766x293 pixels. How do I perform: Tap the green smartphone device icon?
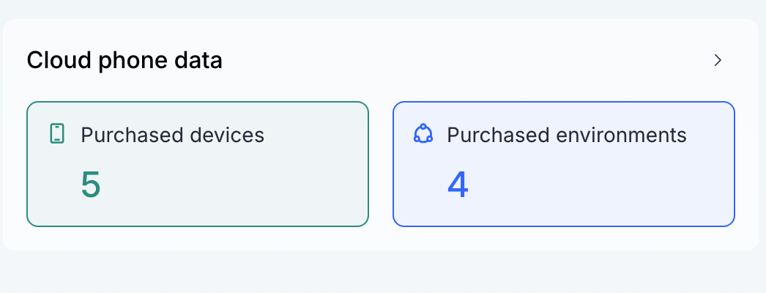[58, 134]
